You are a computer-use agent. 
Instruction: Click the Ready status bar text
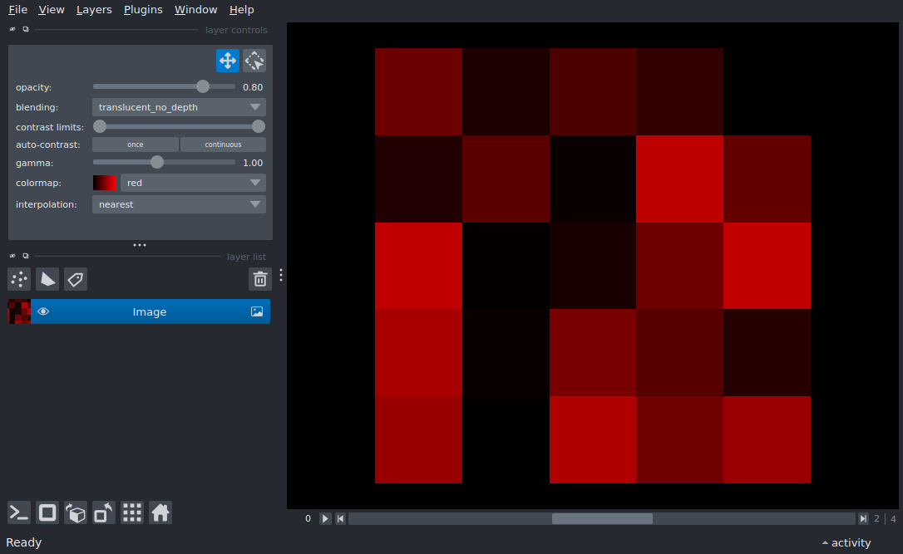click(x=23, y=542)
